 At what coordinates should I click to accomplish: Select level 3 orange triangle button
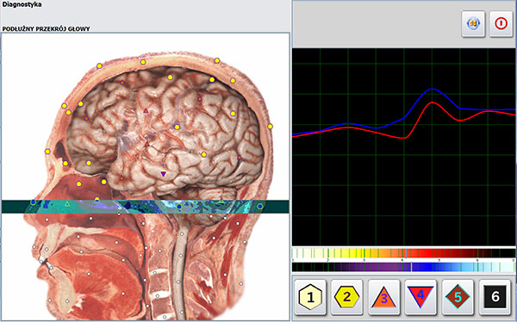[383, 297]
